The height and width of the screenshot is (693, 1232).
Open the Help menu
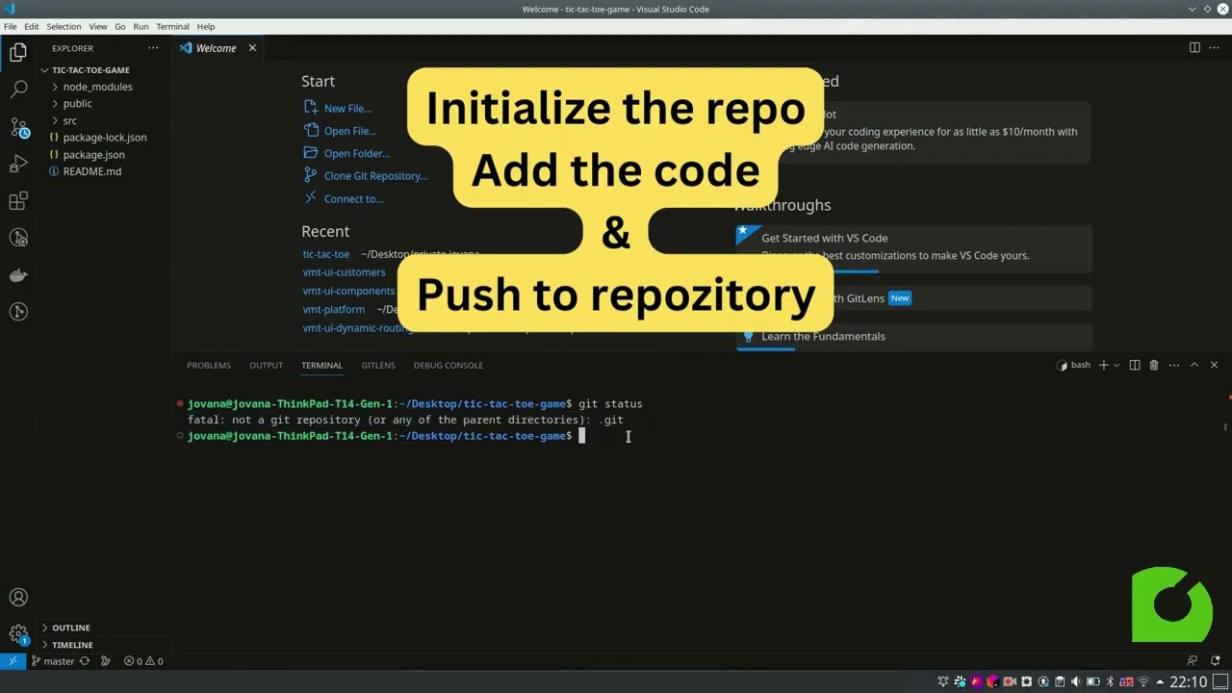click(206, 26)
